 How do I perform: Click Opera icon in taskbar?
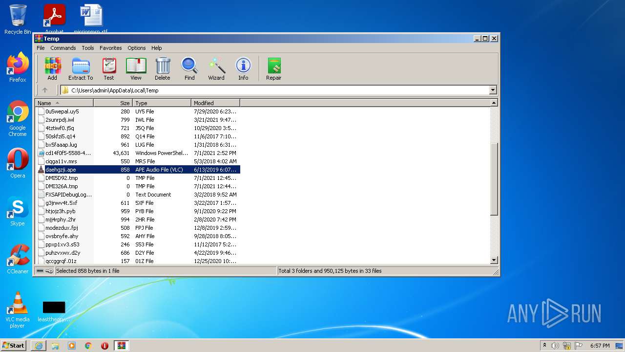[x=104, y=346]
